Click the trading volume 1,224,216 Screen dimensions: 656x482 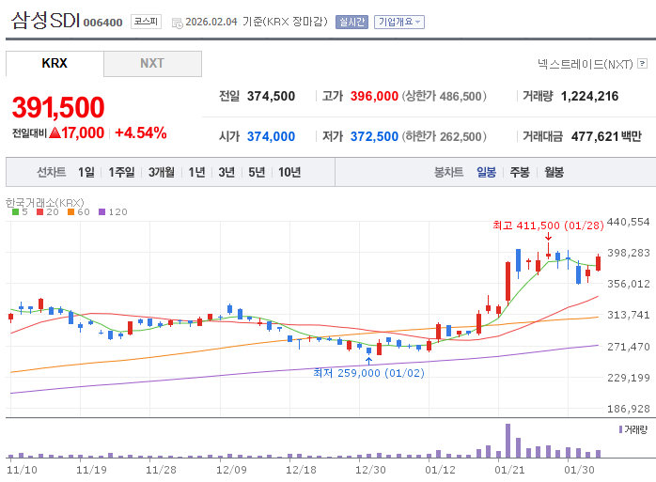(x=589, y=96)
